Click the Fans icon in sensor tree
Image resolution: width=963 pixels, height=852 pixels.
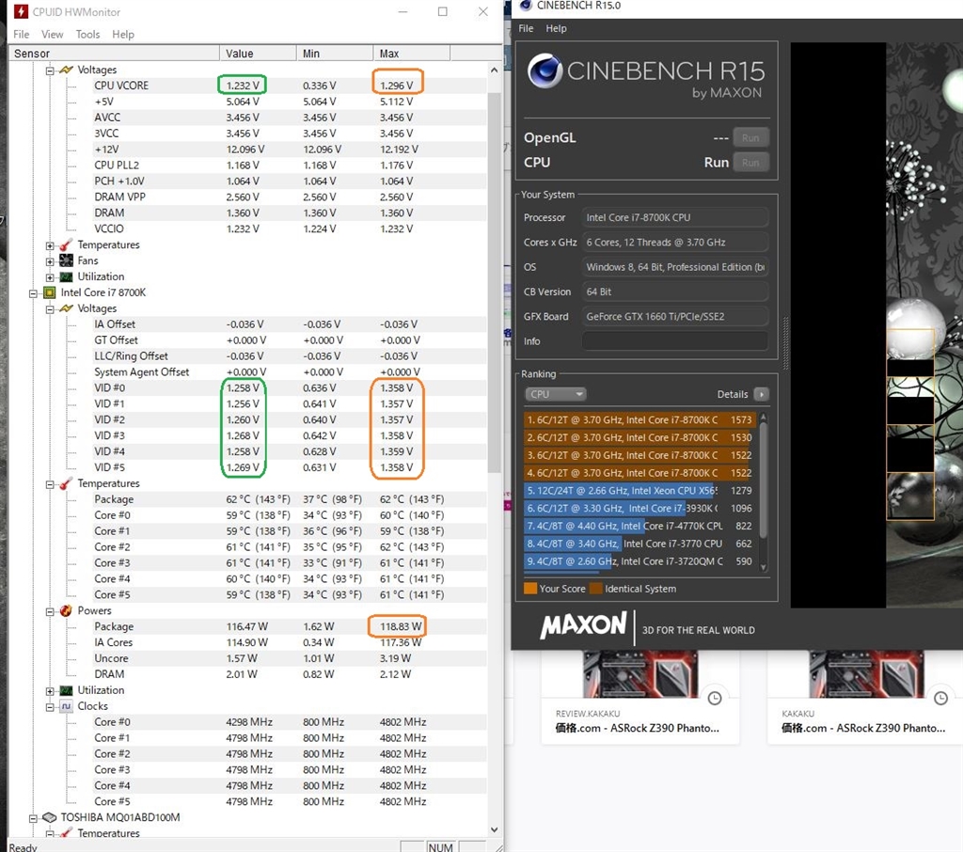pyautogui.click(x=67, y=260)
